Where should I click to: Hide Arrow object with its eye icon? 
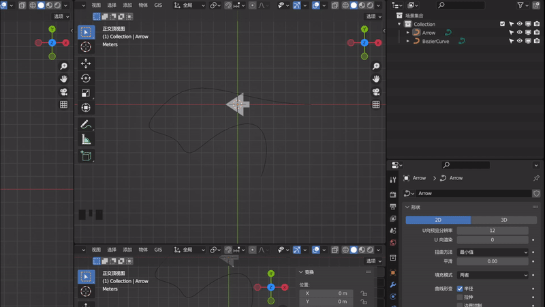pyautogui.click(x=520, y=32)
